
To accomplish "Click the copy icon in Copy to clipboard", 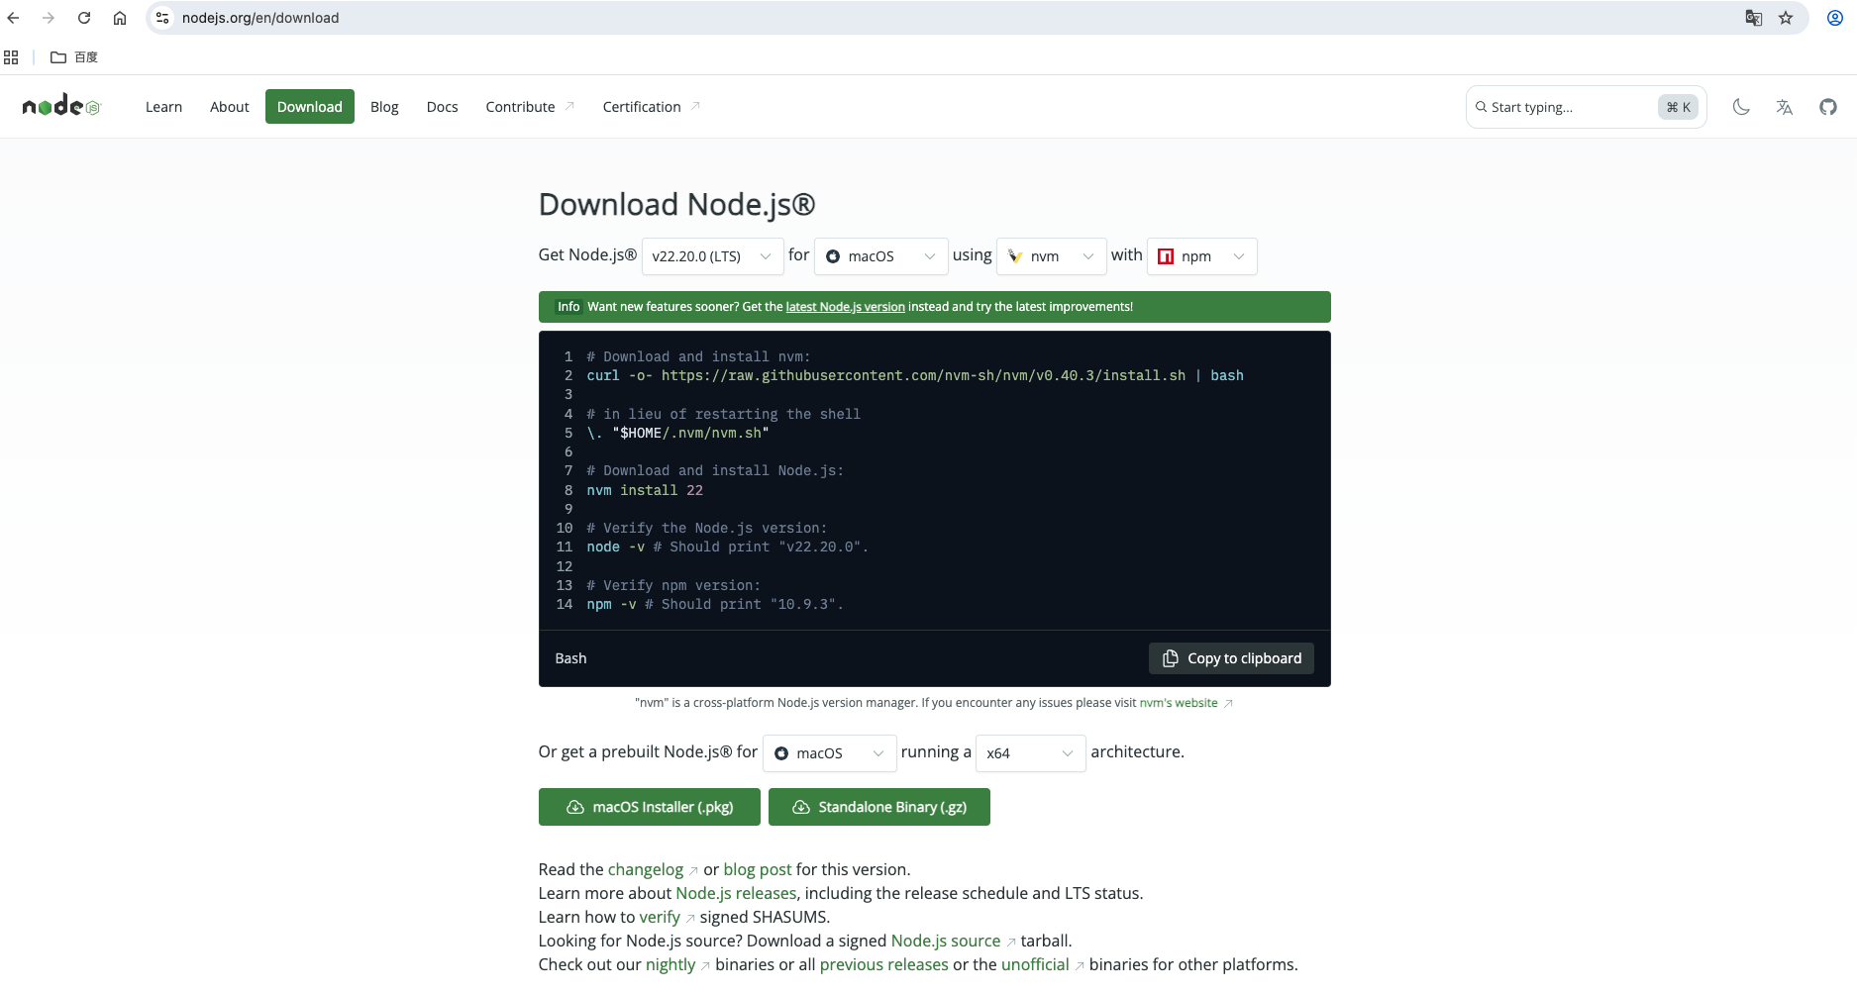I will pyautogui.click(x=1170, y=658).
